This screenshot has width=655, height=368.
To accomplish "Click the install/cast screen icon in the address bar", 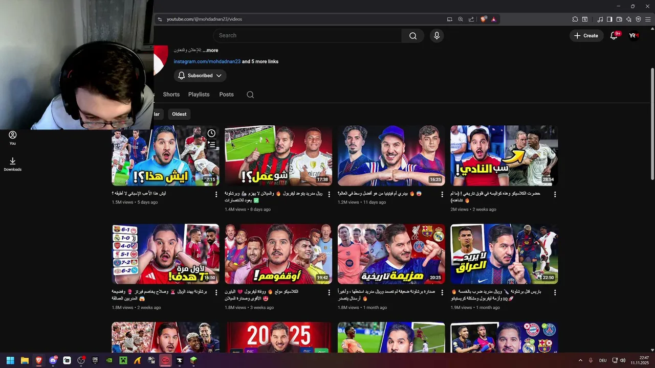I will point(450,19).
